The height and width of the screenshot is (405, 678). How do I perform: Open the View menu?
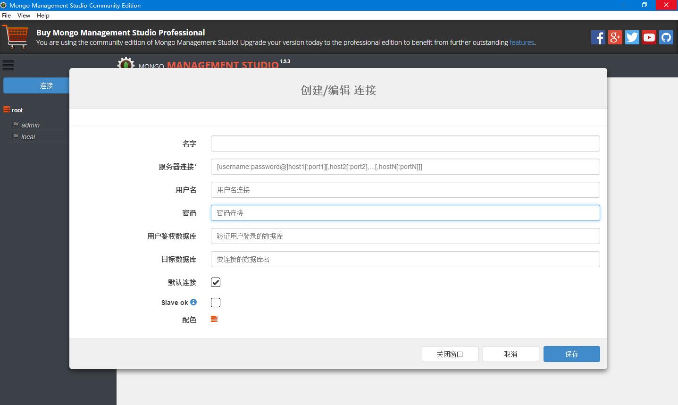24,15
